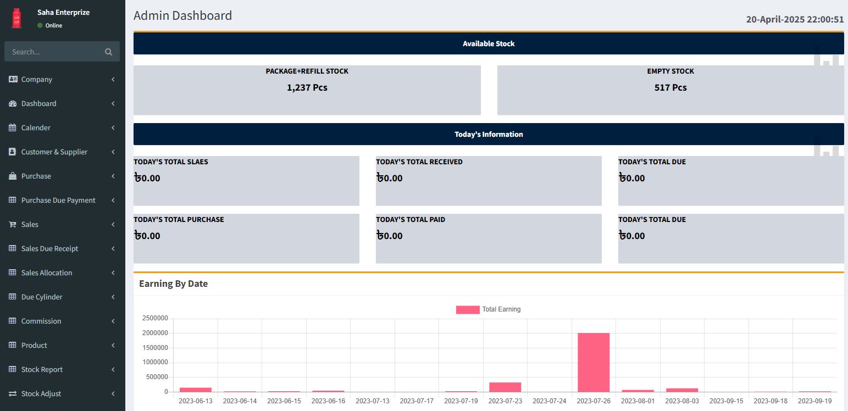Click the Today's Total Received label
Screen dimensions: 848x411
[419, 162]
